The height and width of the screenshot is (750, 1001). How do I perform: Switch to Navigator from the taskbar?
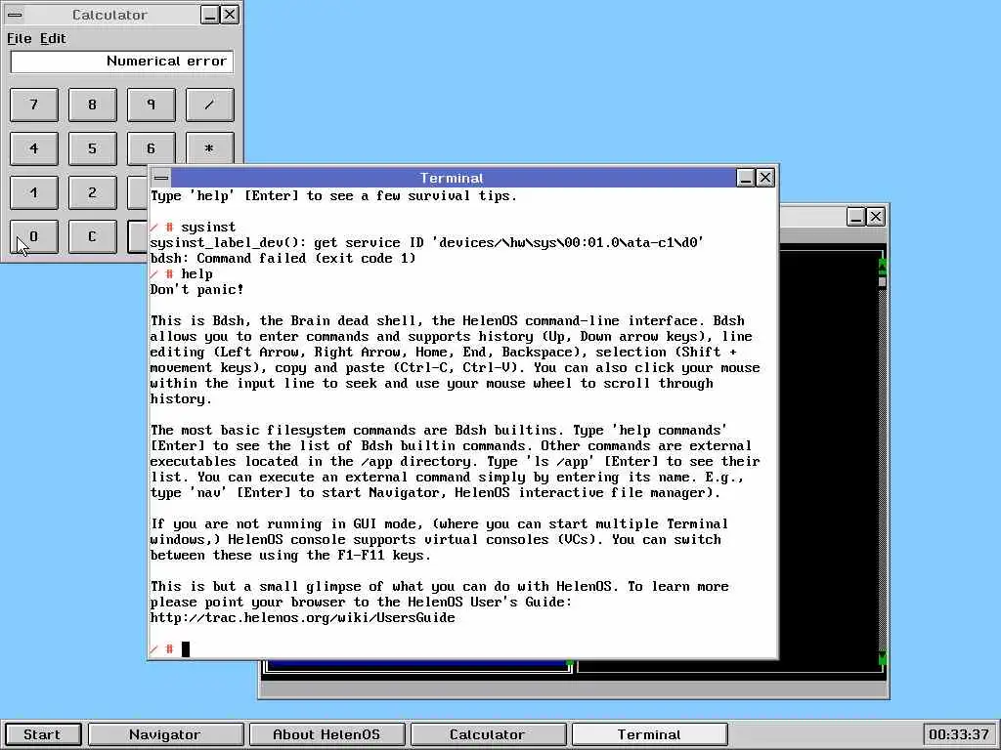pyautogui.click(x=165, y=734)
